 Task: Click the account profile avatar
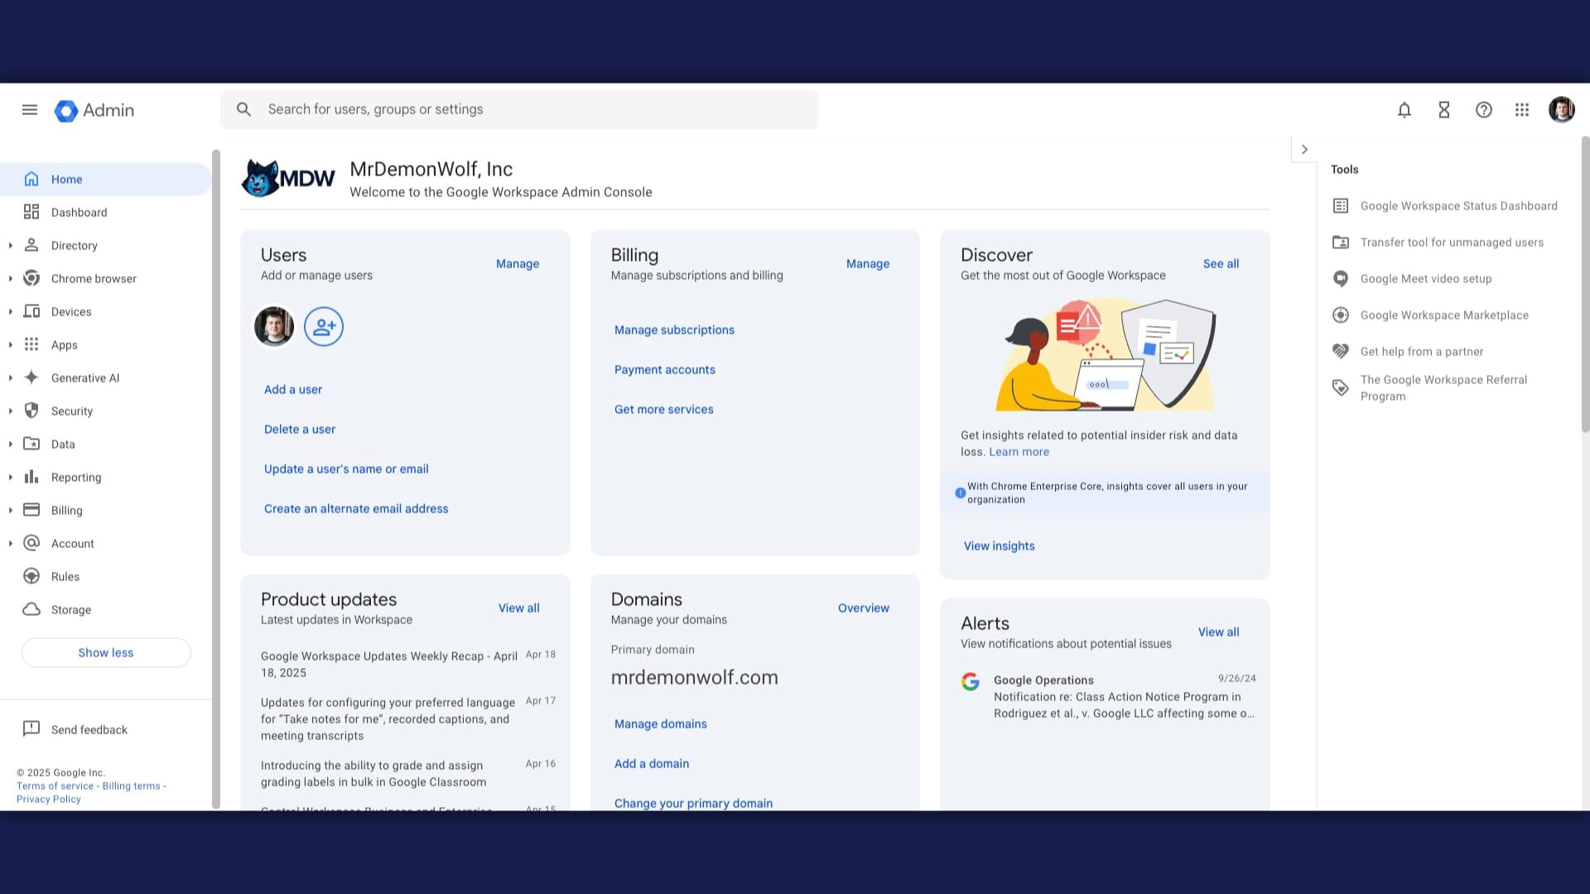[1561, 110]
